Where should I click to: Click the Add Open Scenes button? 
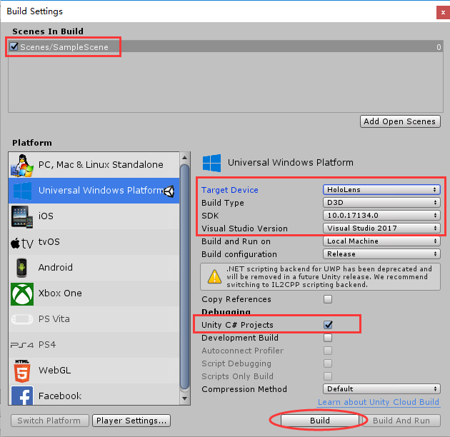[x=400, y=121]
